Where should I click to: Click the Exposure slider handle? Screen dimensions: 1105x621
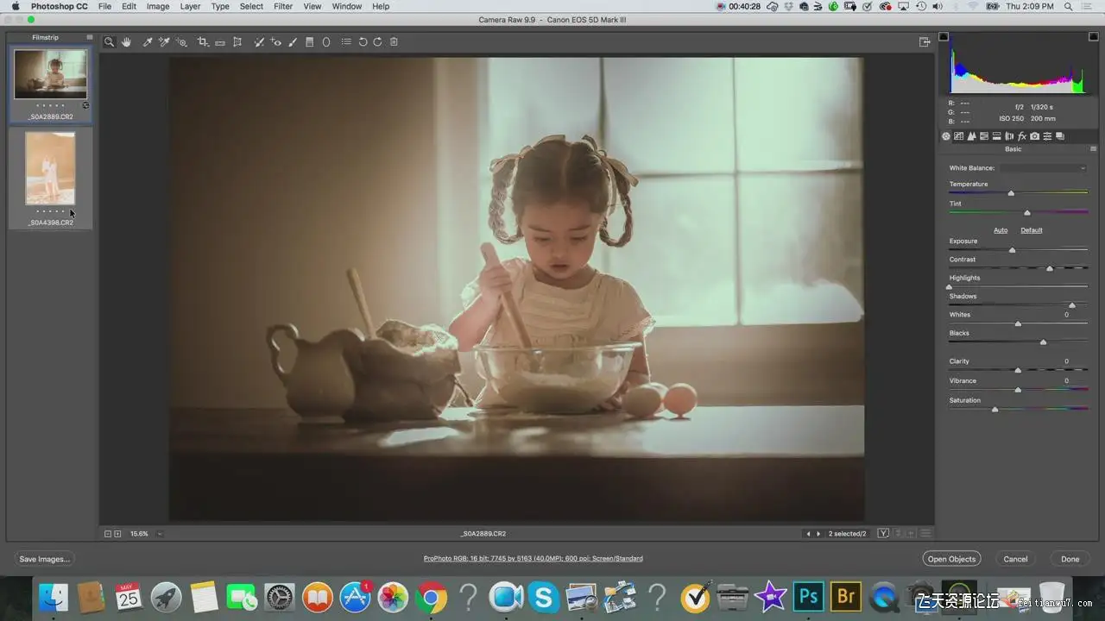coord(1012,250)
